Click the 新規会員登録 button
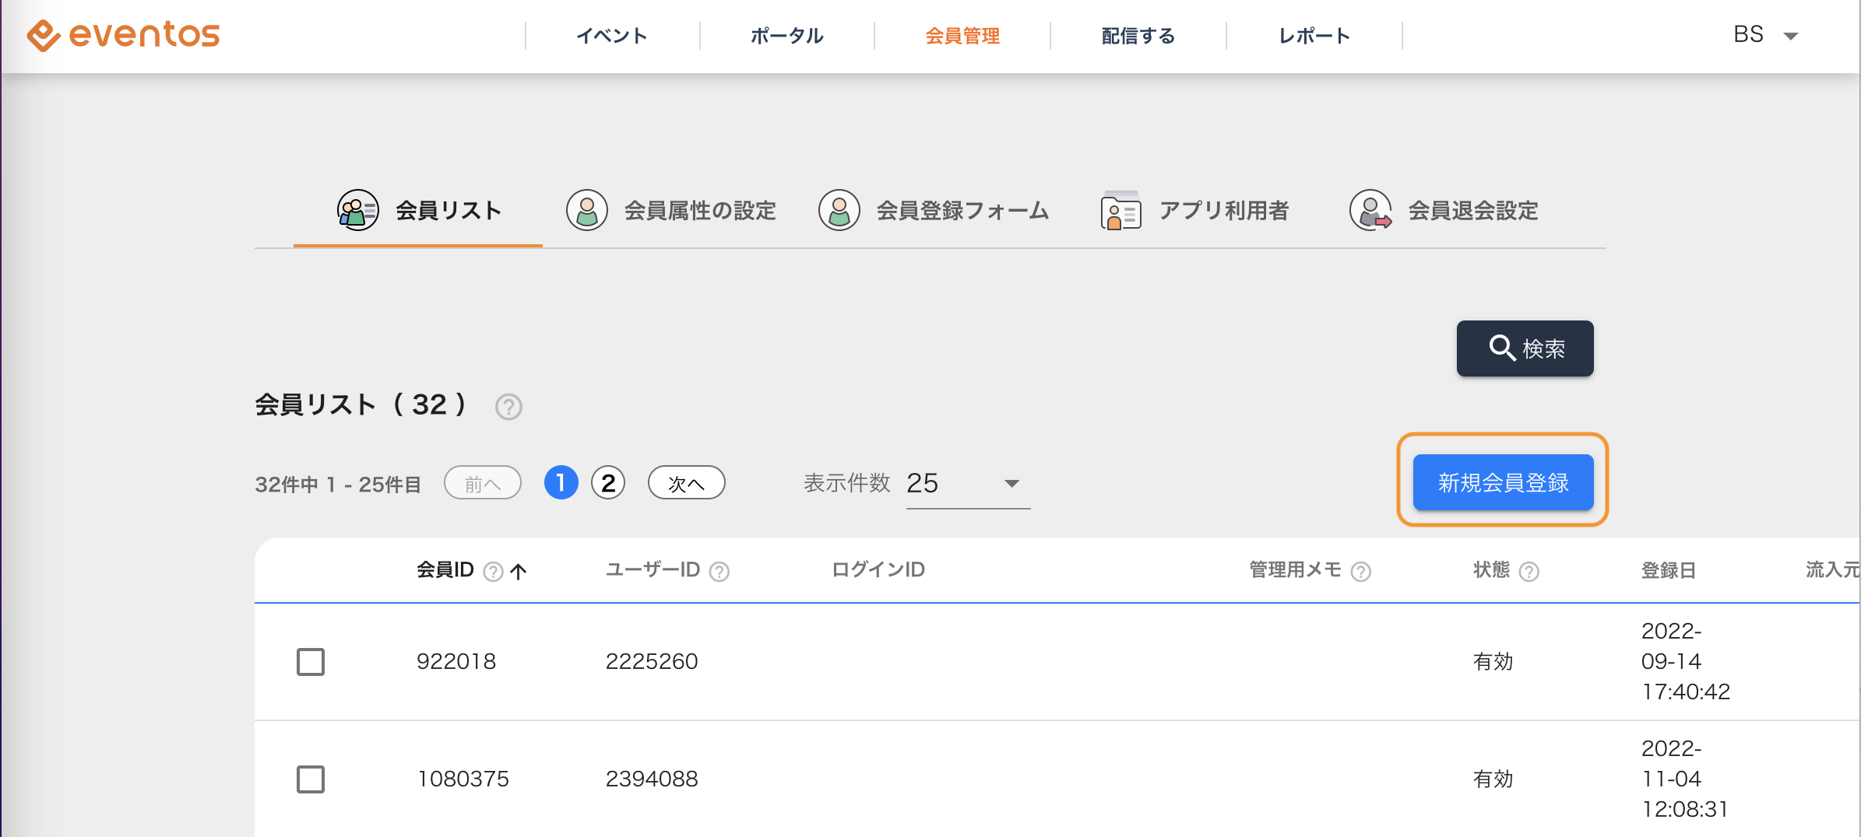Viewport: 1861px width, 837px height. click(1503, 482)
